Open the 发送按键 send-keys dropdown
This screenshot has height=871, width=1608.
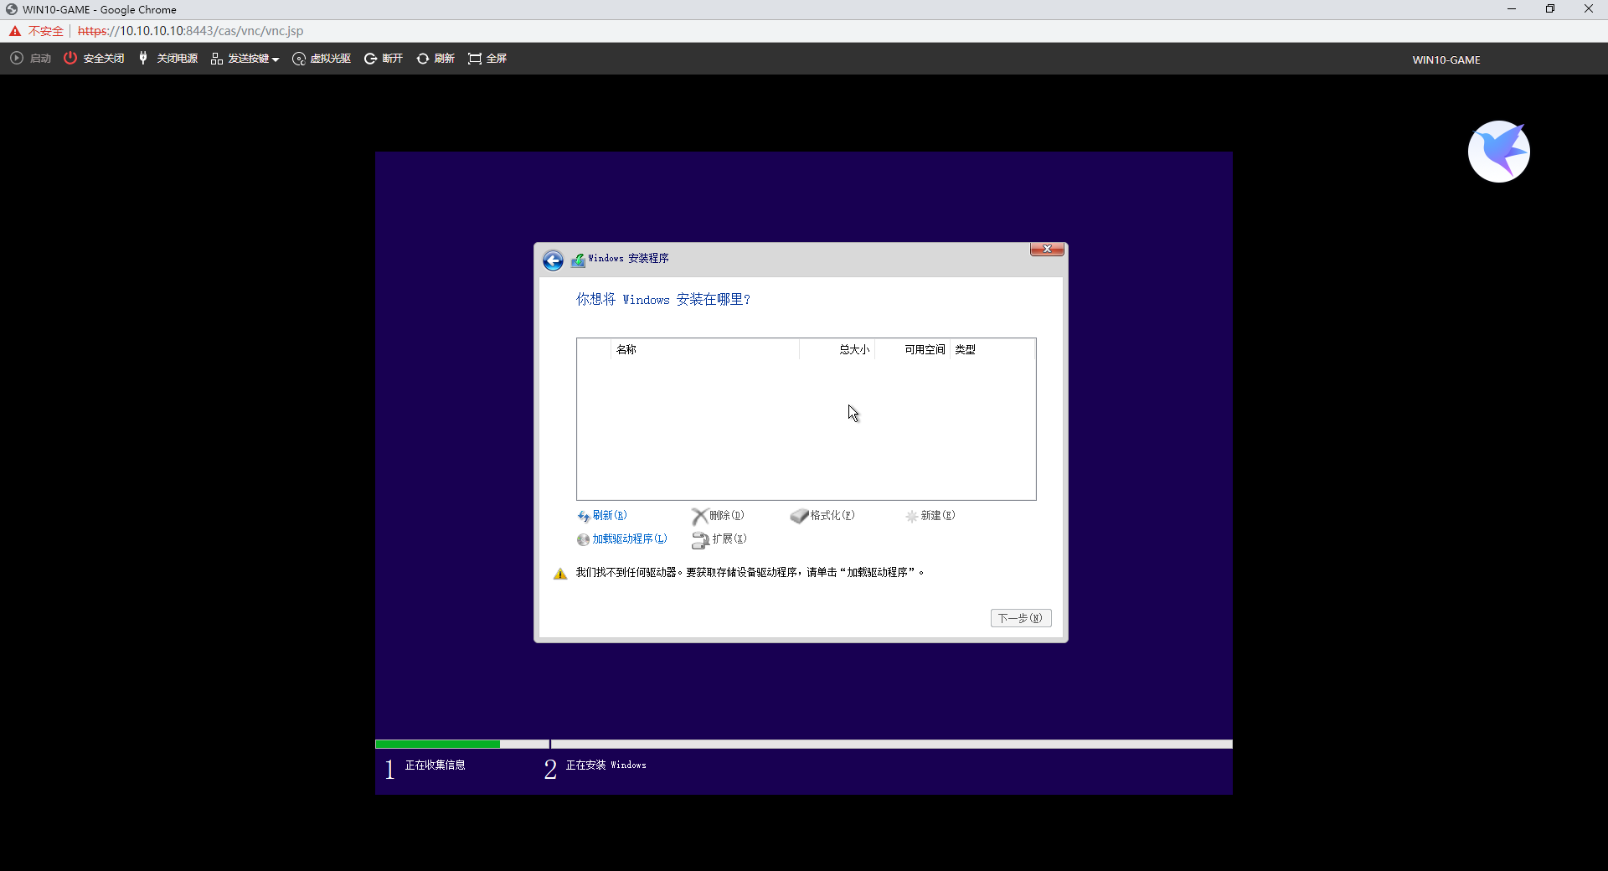tap(245, 59)
